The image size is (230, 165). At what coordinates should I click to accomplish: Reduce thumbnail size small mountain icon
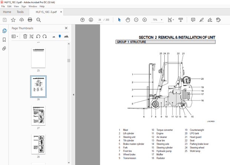pos(54,37)
